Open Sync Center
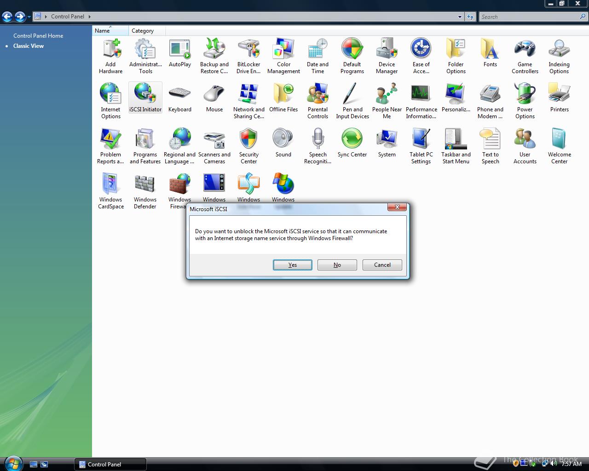589x471 pixels. [x=352, y=143]
